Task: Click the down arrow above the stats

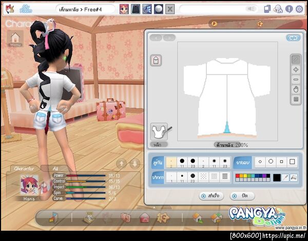Action: coord(135,163)
